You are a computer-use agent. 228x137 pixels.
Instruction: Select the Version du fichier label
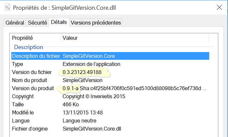click(32, 72)
